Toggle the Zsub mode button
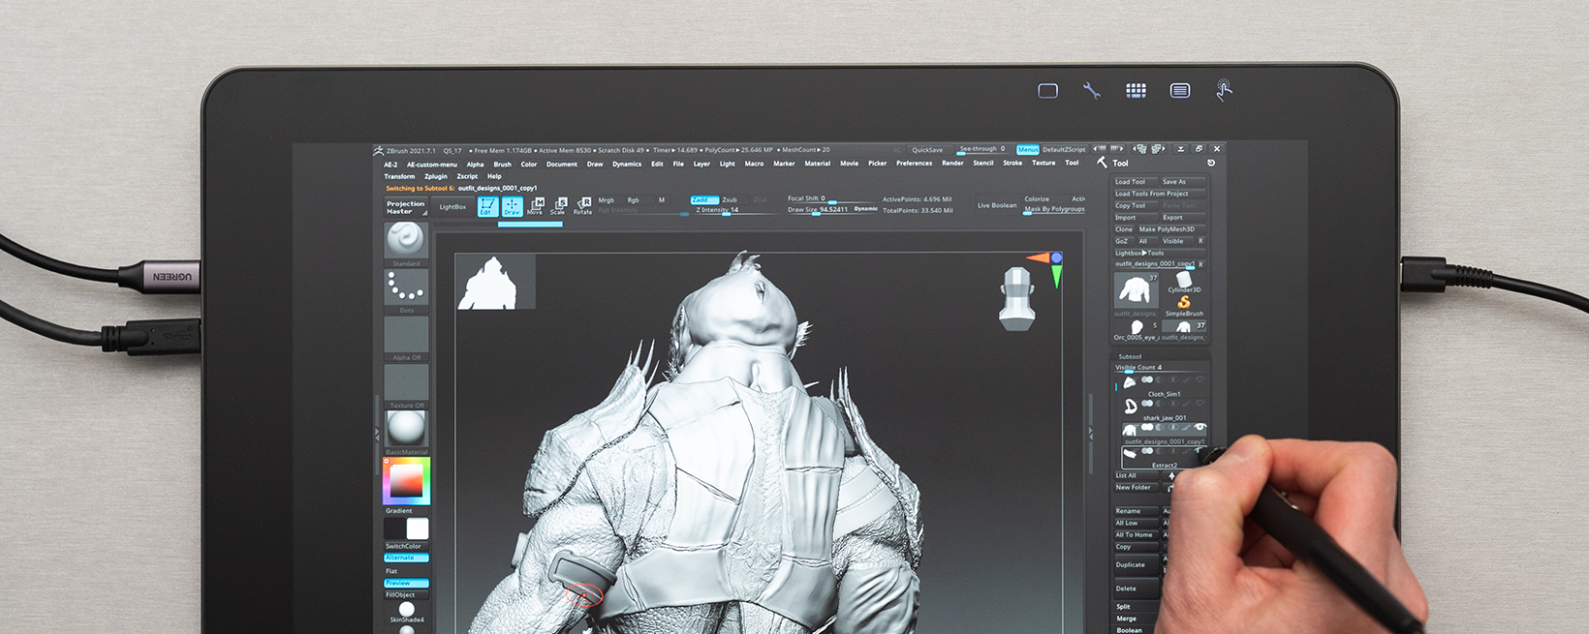Image resolution: width=1589 pixels, height=634 pixels. 730,199
